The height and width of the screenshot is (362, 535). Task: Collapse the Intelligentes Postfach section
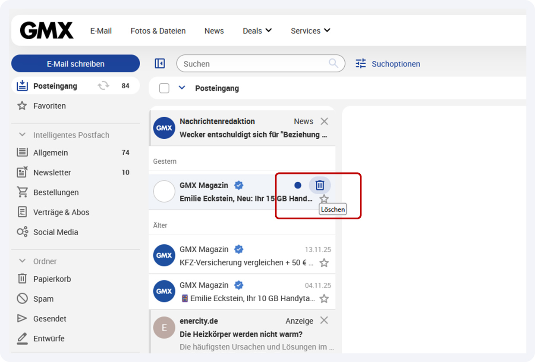point(22,135)
